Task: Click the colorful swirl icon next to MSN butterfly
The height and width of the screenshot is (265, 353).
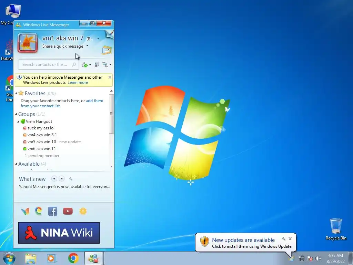Action: pyautogui.click(x=39, y=211)
